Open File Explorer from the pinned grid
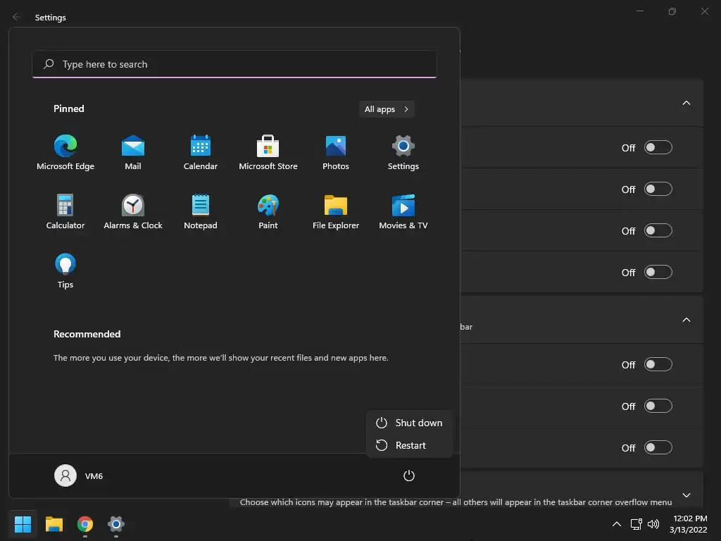The image size is (721, 541). [x=336, y=211]
